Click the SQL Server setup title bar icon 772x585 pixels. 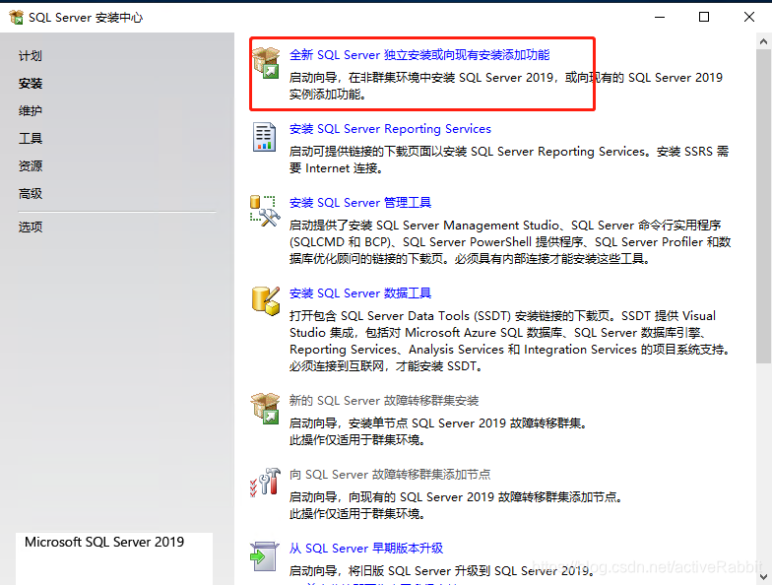coord(16,18)
